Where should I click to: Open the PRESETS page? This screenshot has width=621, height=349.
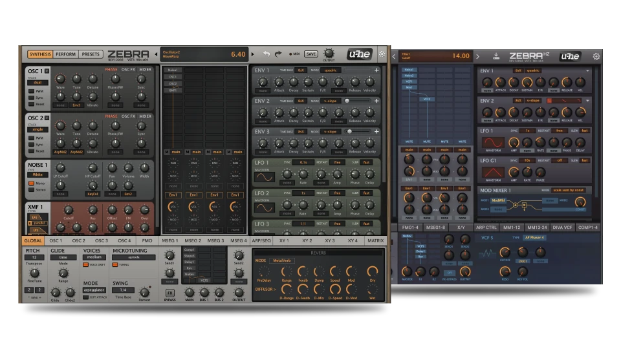(91, 54)
